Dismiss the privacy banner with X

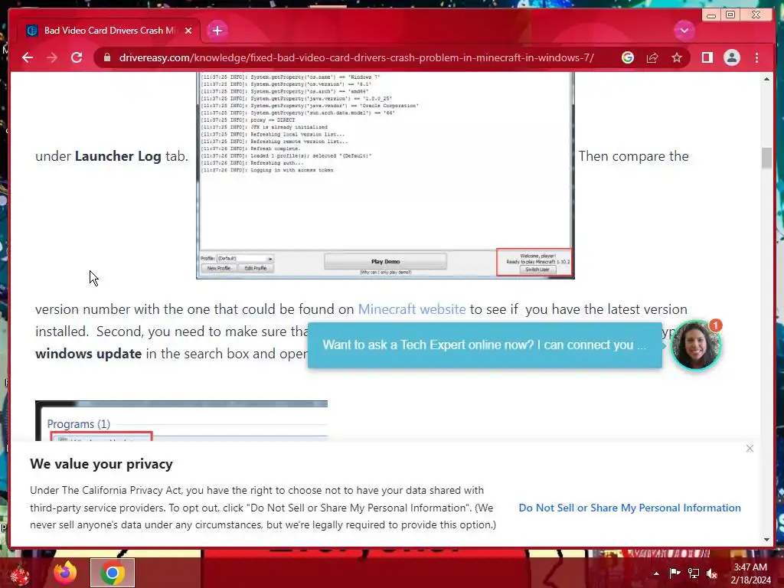pyautogui.click(x=750, y=449)
